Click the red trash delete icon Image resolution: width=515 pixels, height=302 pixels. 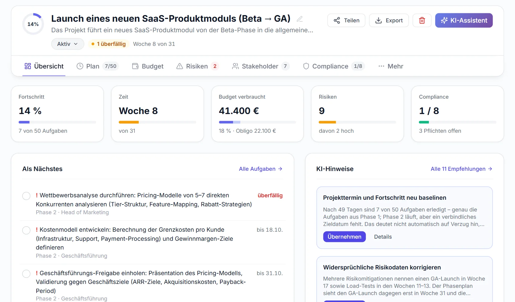(422, 21)
